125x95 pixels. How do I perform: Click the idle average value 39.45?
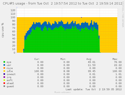[x=92, y=71]
